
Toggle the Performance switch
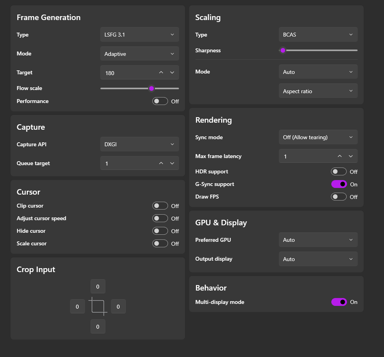(x=160, y=101)
